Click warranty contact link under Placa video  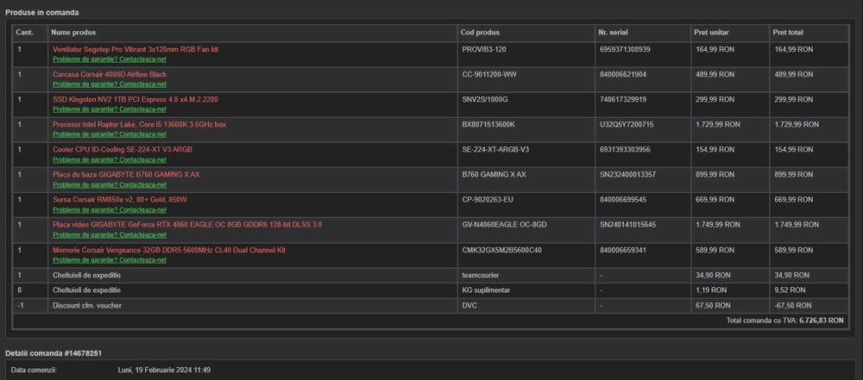pos(110,235)
